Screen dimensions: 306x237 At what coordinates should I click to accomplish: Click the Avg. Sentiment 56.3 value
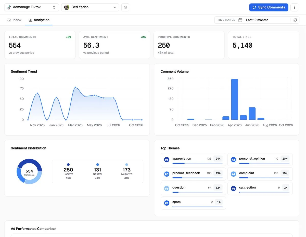pos(91,45)
